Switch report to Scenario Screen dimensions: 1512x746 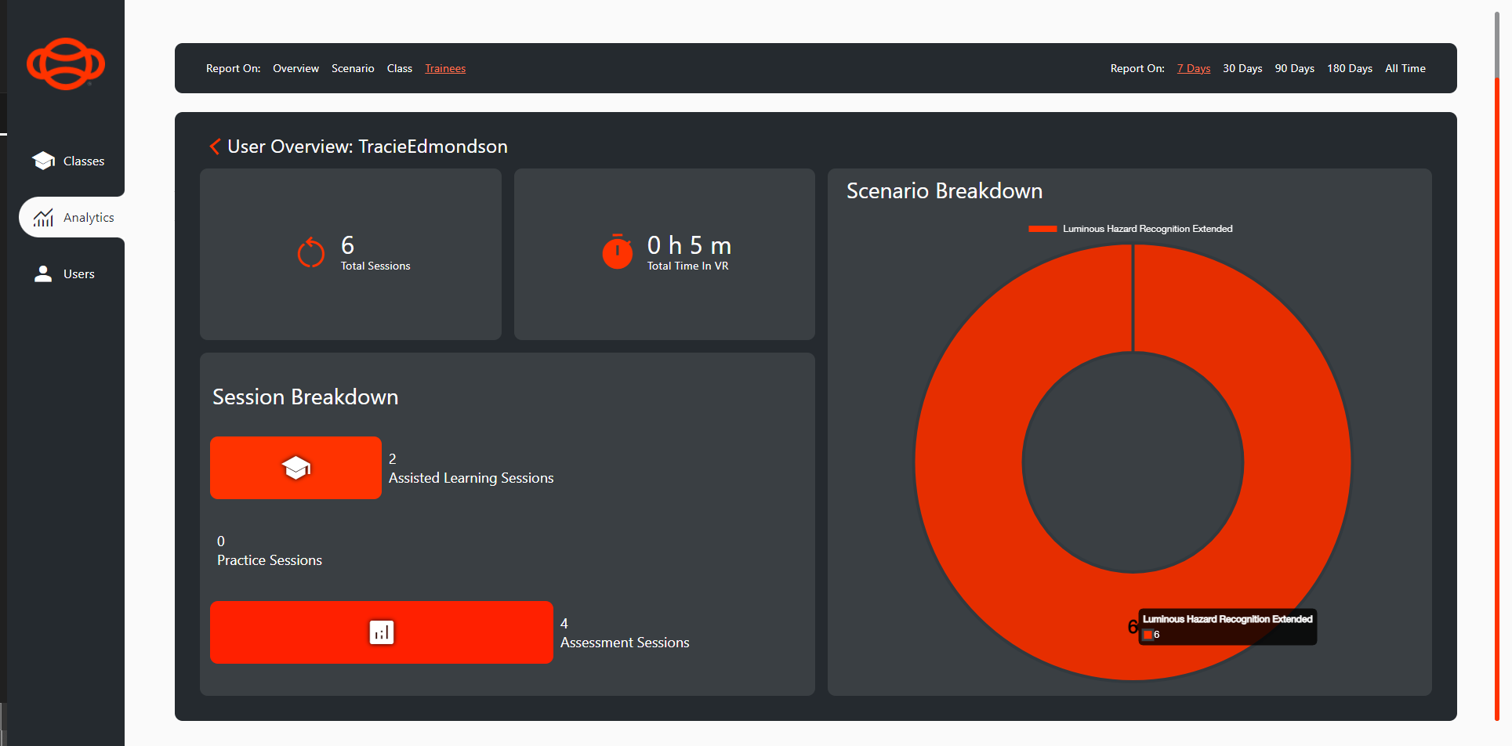(353, 68)
